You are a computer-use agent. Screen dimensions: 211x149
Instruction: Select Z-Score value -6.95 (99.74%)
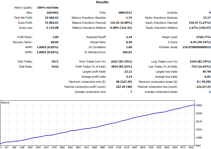point(200,42)
